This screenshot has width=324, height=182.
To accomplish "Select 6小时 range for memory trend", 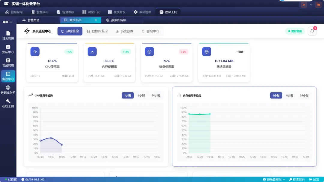I will pos(290,95).
